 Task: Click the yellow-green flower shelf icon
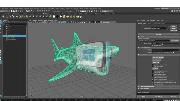[x=50, y=16]
